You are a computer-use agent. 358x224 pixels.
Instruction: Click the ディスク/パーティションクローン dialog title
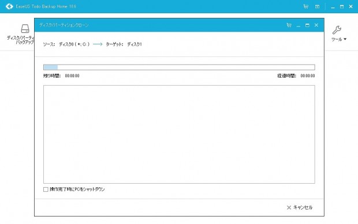point(64,25)
